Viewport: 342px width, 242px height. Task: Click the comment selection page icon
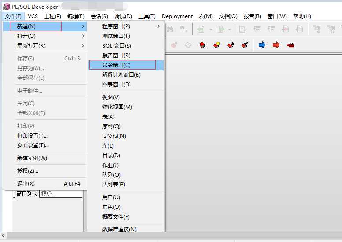click(x=285, y=29)
